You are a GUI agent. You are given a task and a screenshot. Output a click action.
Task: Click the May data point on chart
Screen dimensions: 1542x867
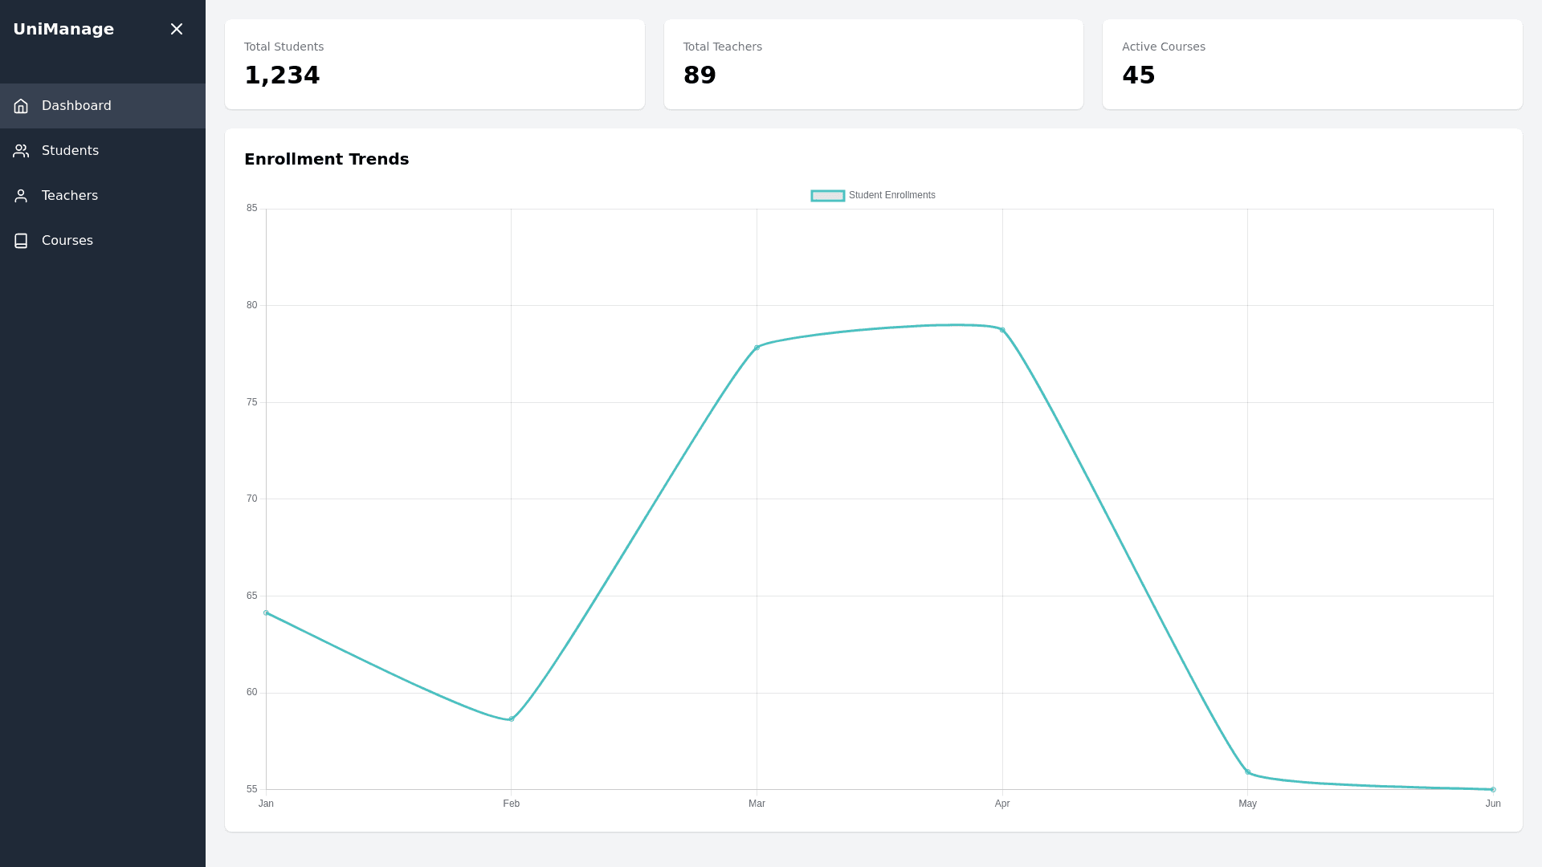tap(1247, 772)
